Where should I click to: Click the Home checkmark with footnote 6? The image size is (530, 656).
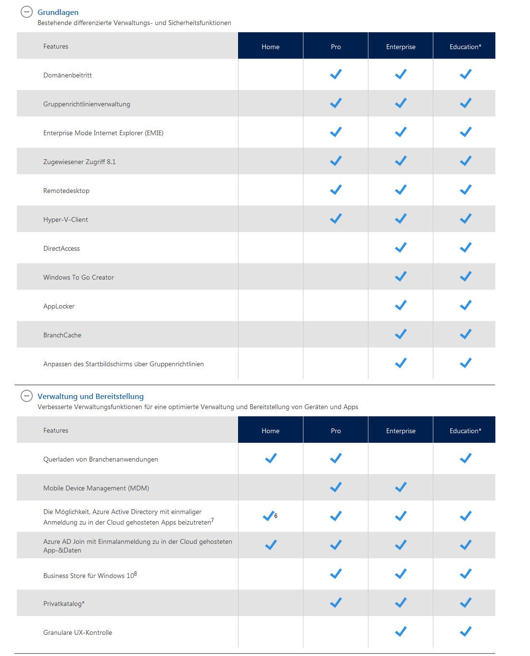click(x=269, y=516)
